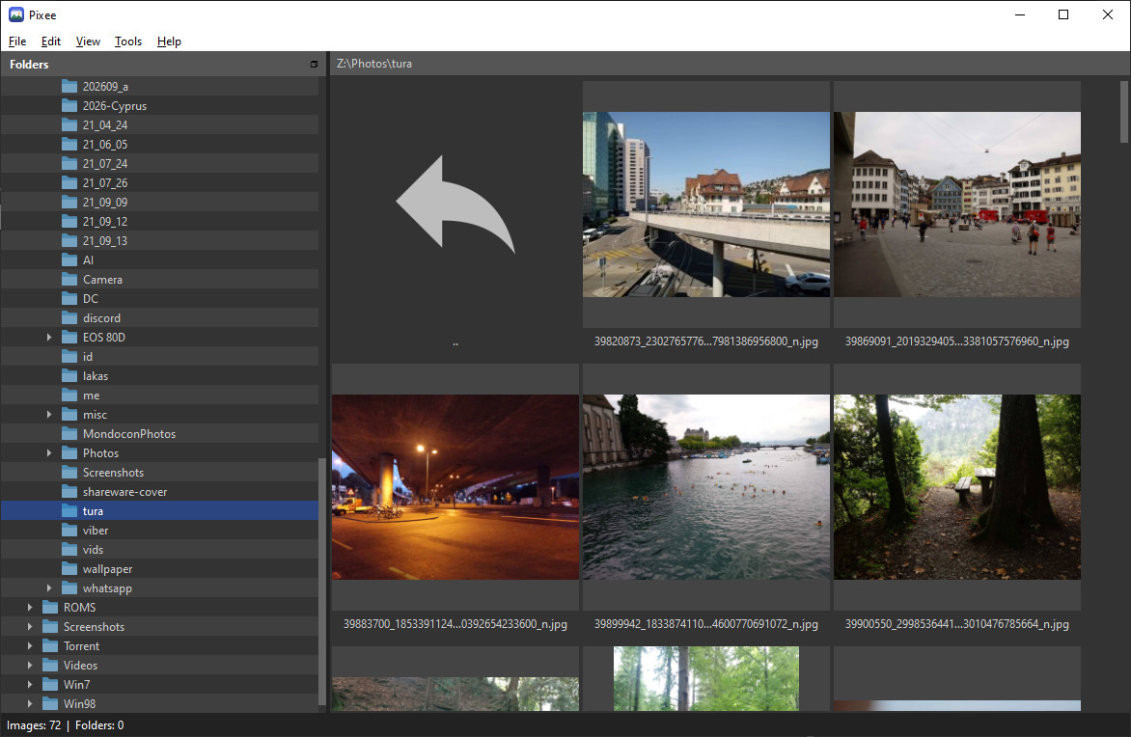Undock the Folders panel with float icon
This screenshot has width=1131, height=737.
coord(314,65)
